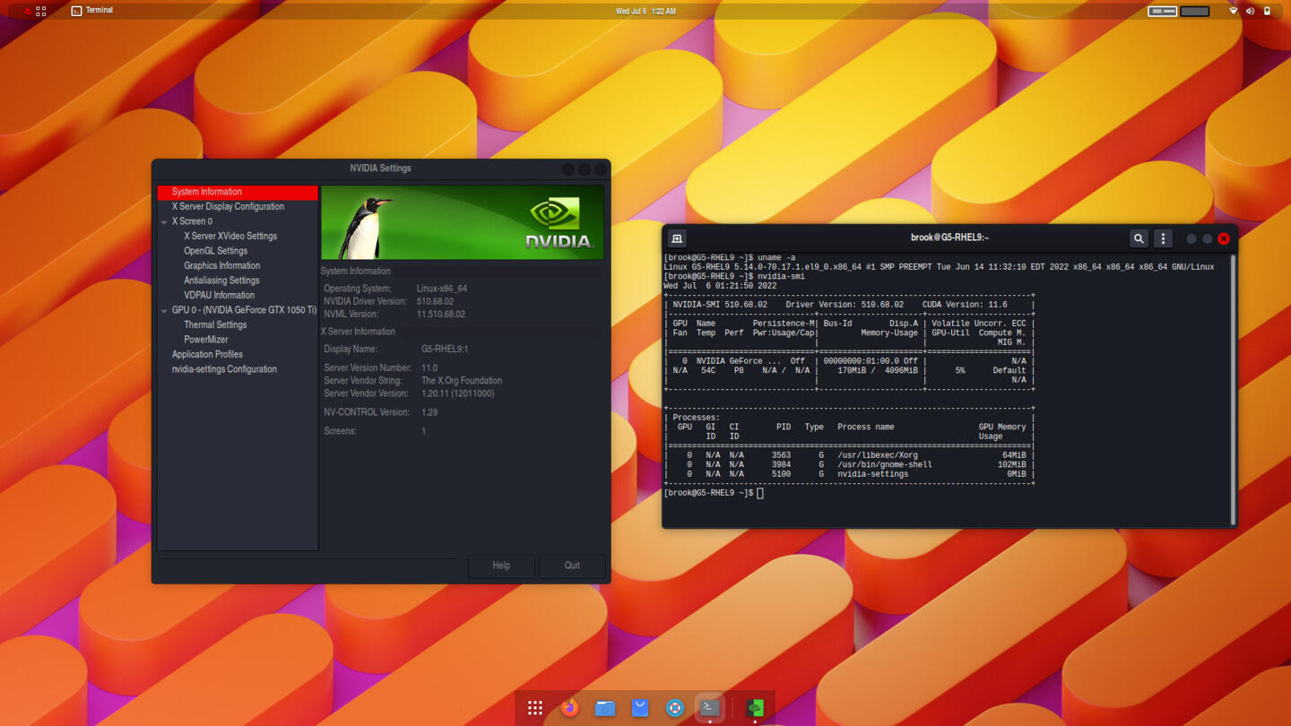Open the Show Applications grid in dock
1291x726 pixels.
click(x=535, y=708)
